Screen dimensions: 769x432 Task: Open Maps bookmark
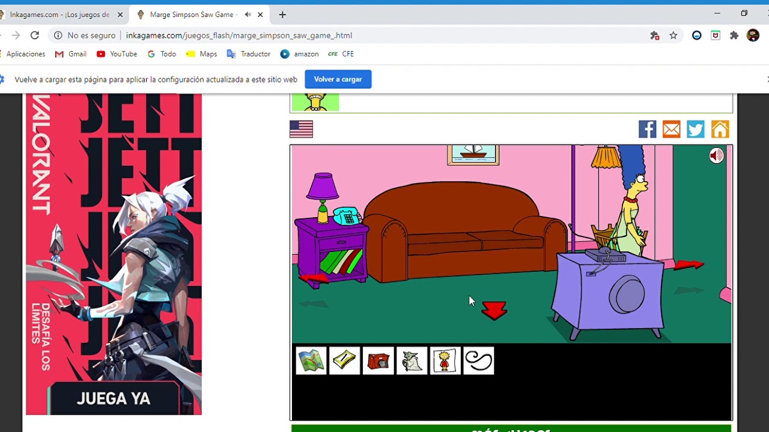pyautogui.click(x=201, y=54)
